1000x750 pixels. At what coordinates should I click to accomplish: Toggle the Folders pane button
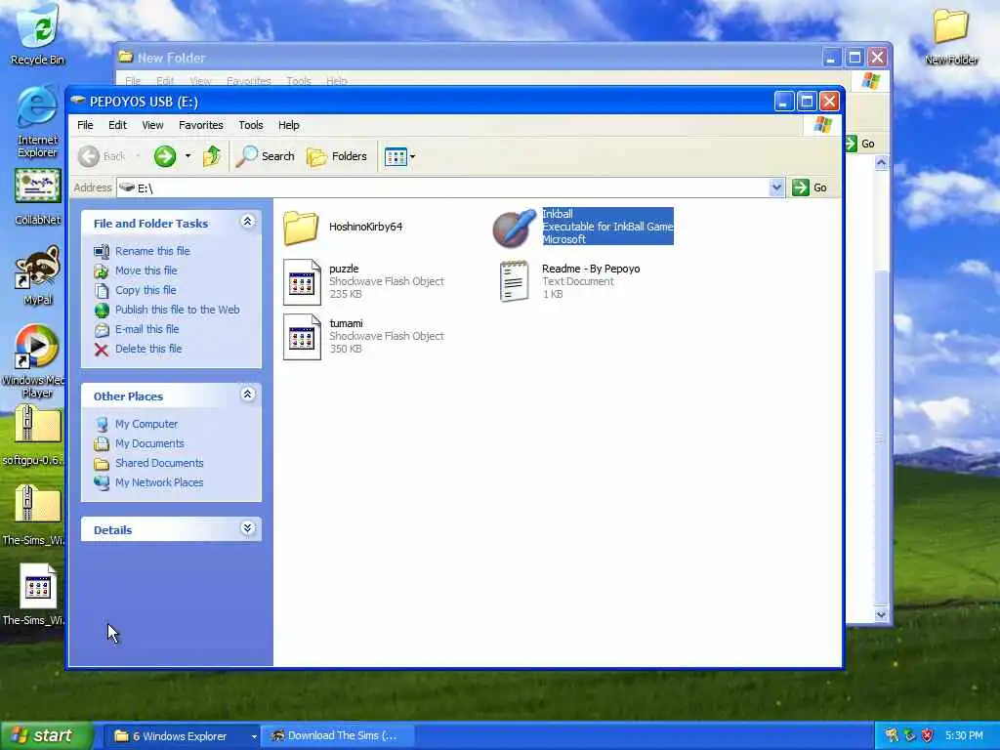point(337,156)
